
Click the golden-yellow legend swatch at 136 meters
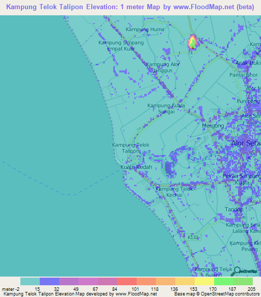pyautogui.click(x=185, y=281)
